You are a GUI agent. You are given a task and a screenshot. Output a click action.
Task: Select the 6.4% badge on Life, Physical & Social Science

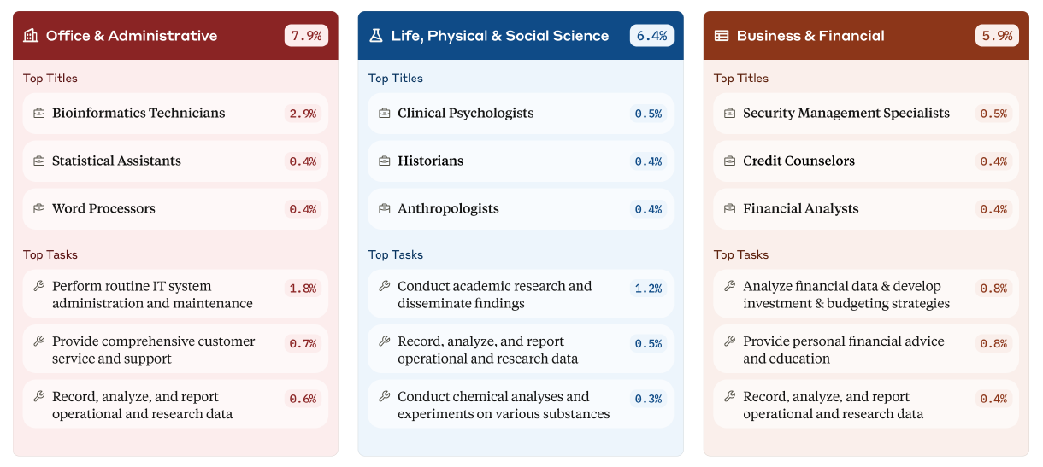[651, 36]
